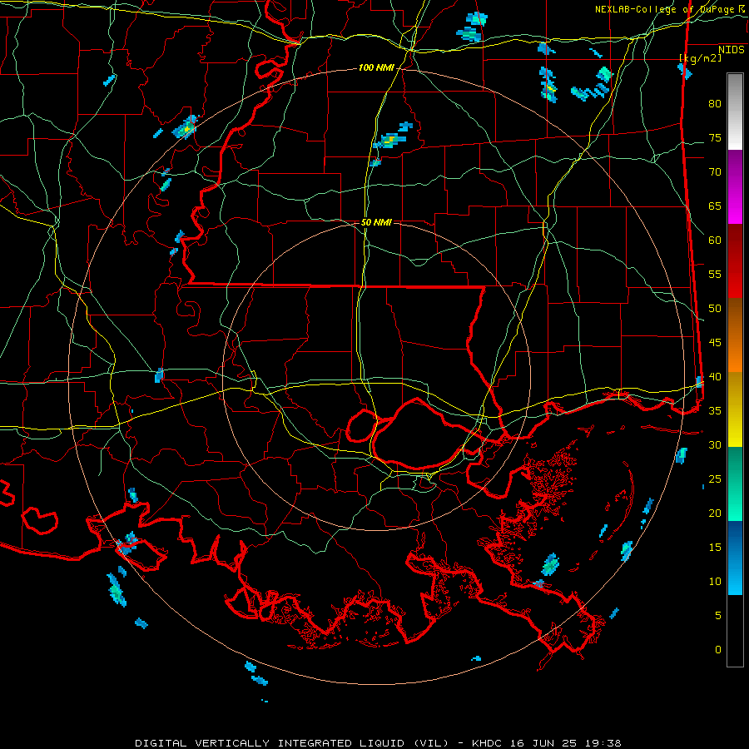Pick the gray-white top segment of the color scale

[x=735, y=112]
